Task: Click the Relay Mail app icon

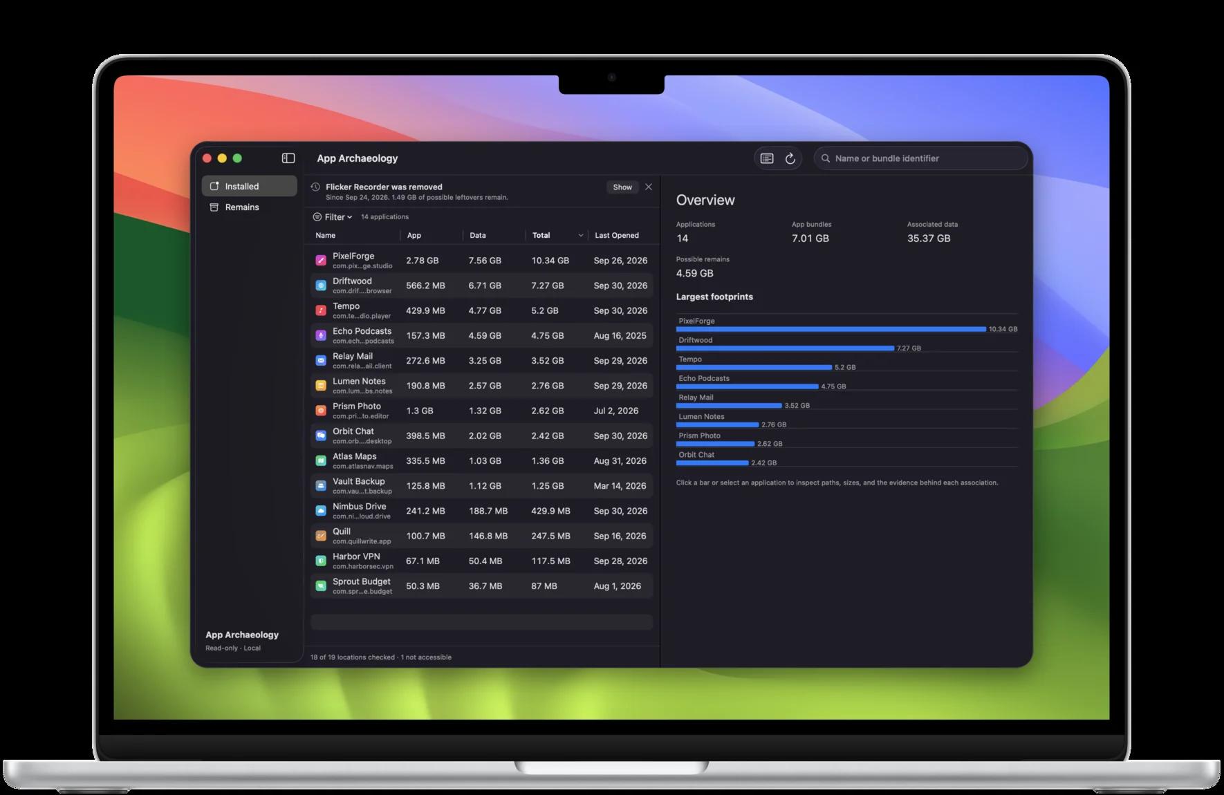Action: click(321, 361)
